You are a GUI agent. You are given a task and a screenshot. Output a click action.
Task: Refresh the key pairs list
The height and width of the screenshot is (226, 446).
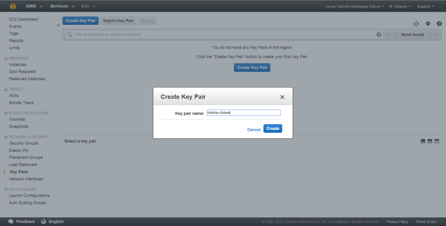click(416, 24)
